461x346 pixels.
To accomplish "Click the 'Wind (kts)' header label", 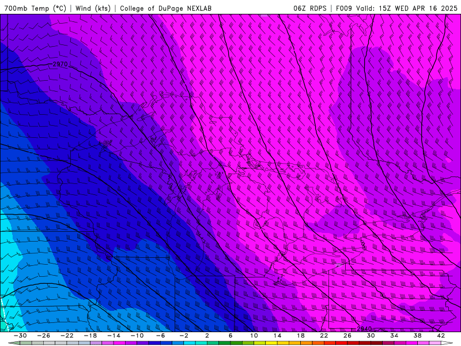I will point(93,8).
